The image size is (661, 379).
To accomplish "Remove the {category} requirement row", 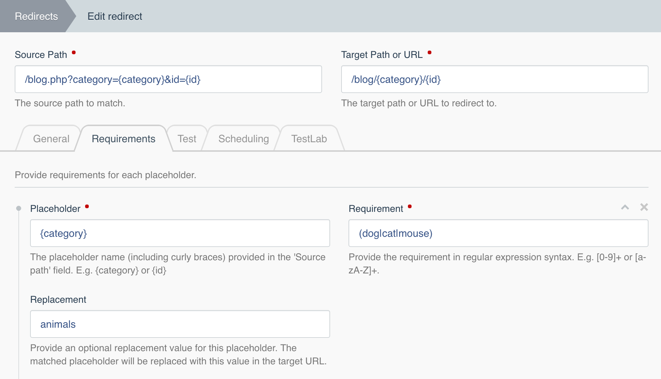I will tap(644, 207).
